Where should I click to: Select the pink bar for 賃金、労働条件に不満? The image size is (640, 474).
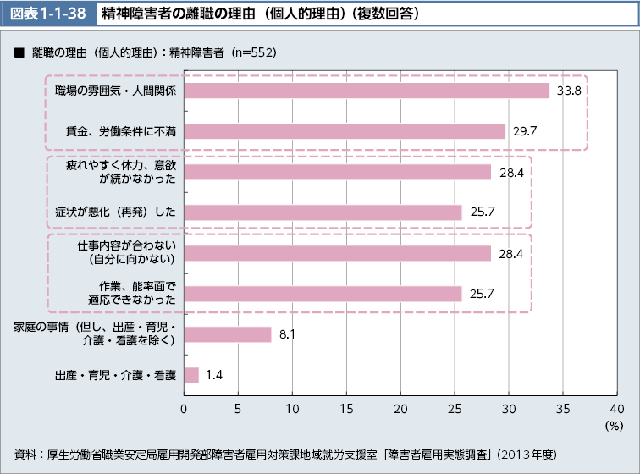(x=345, y=131)
